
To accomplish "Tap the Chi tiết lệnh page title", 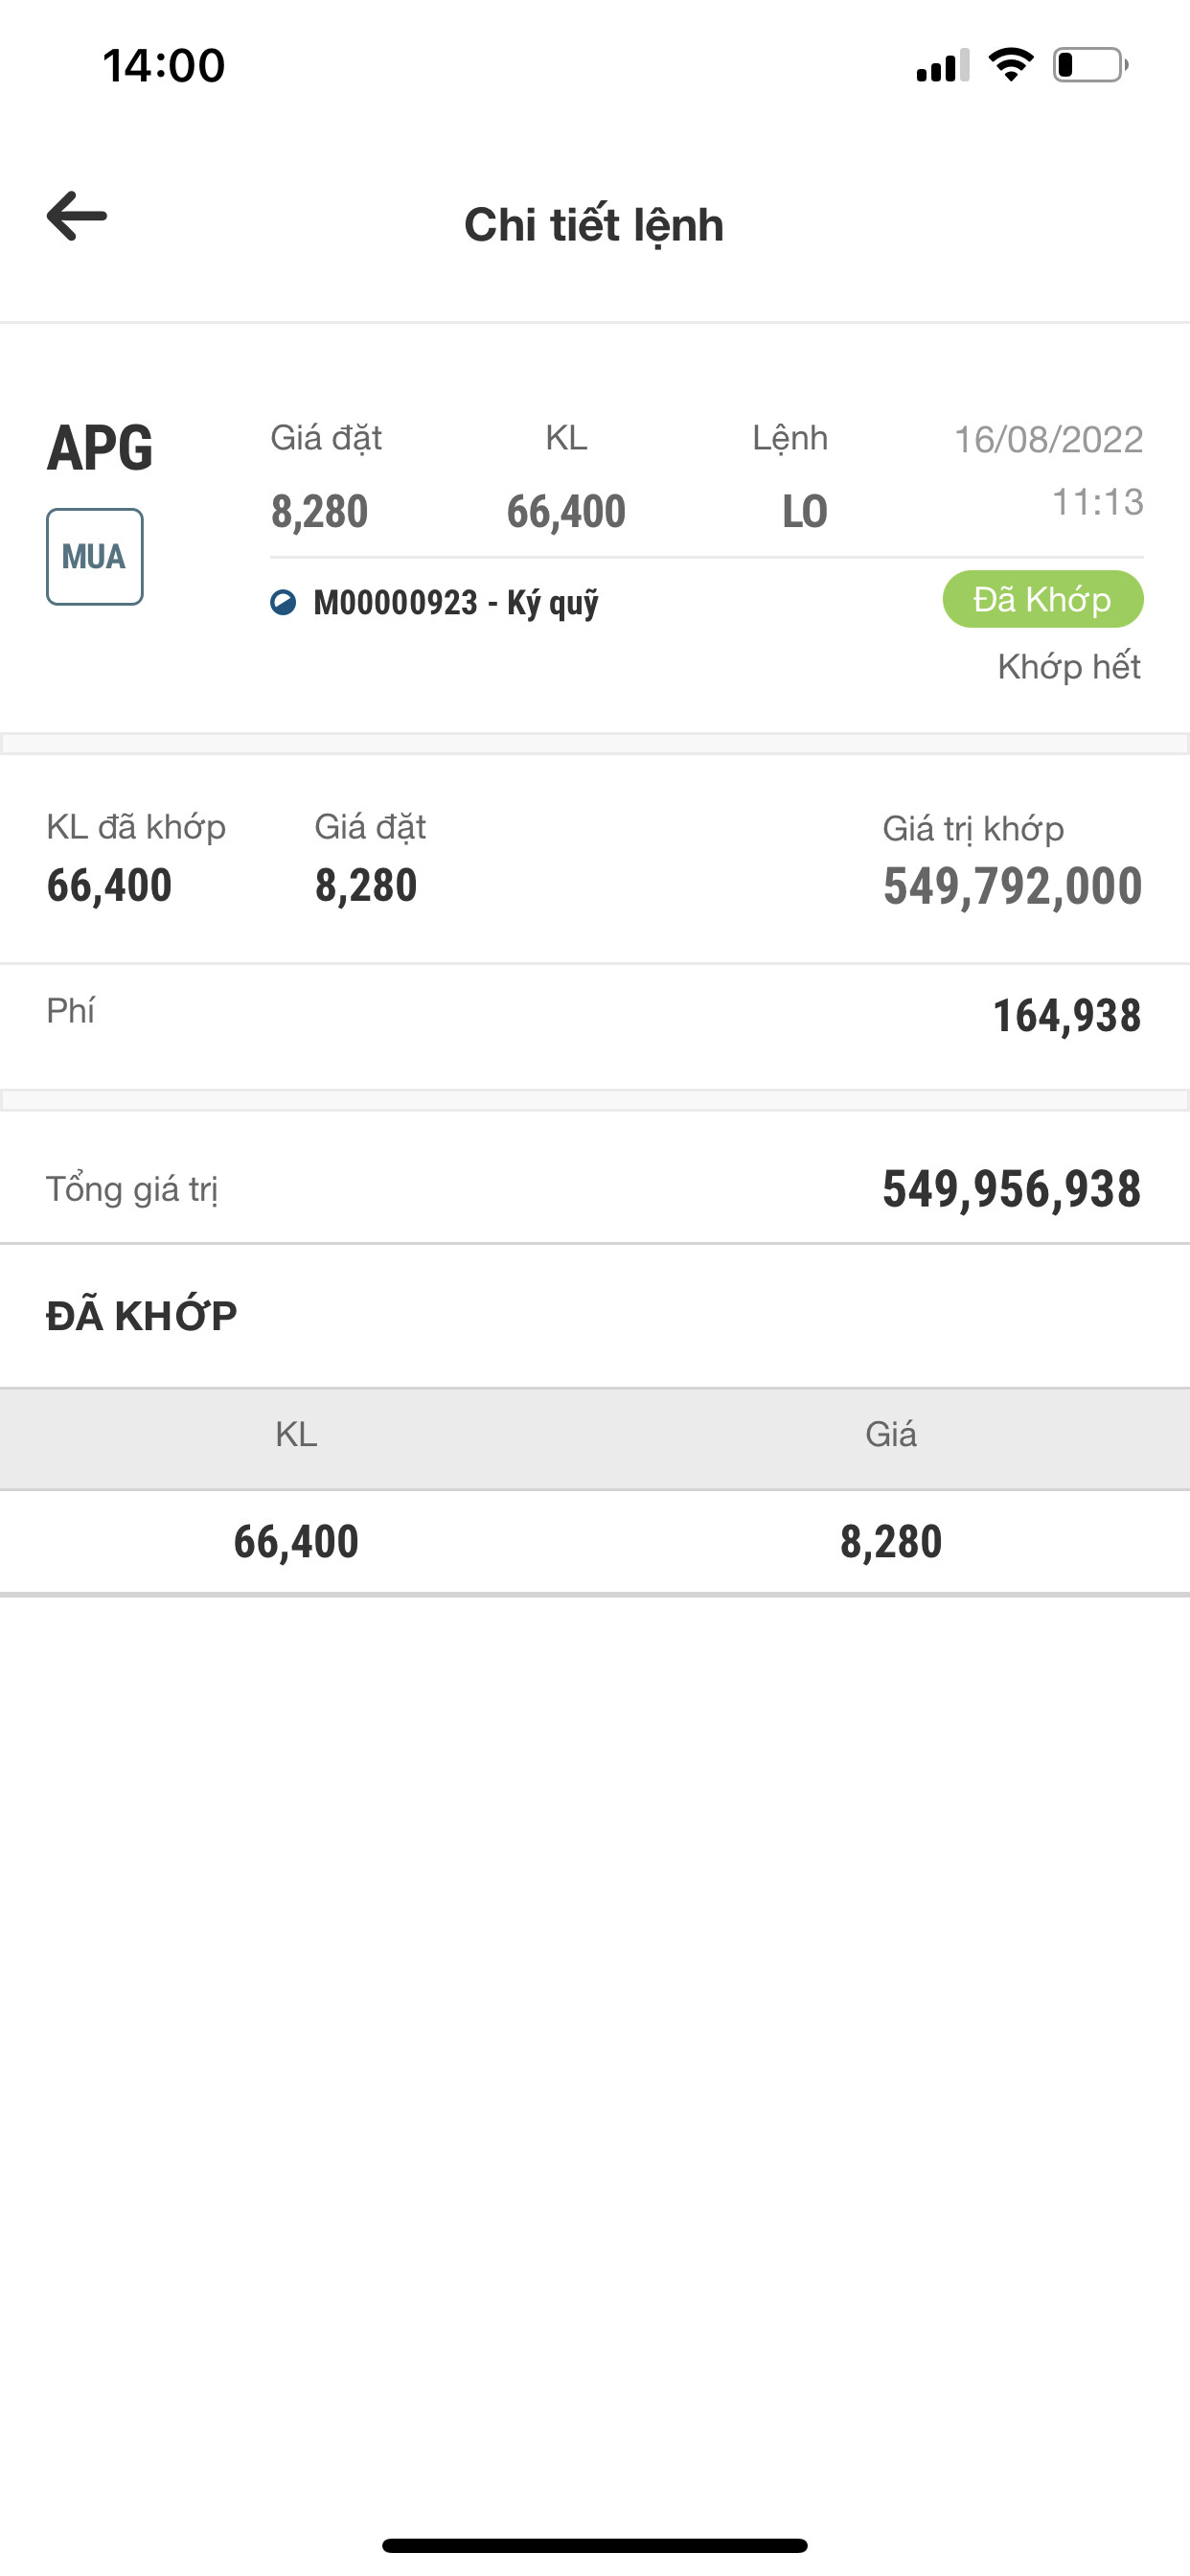I will pyautogui.click(x=594, y=225).
